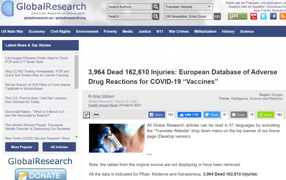The height and width of the screenshot is (180, 286).
Task: Open the Stop COVID Testing Immediately story
Action: click(37, 73)
